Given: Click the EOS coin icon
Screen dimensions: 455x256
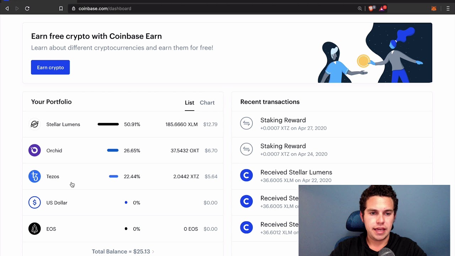Looking at the screenshot, I should (x=34, y=229).
